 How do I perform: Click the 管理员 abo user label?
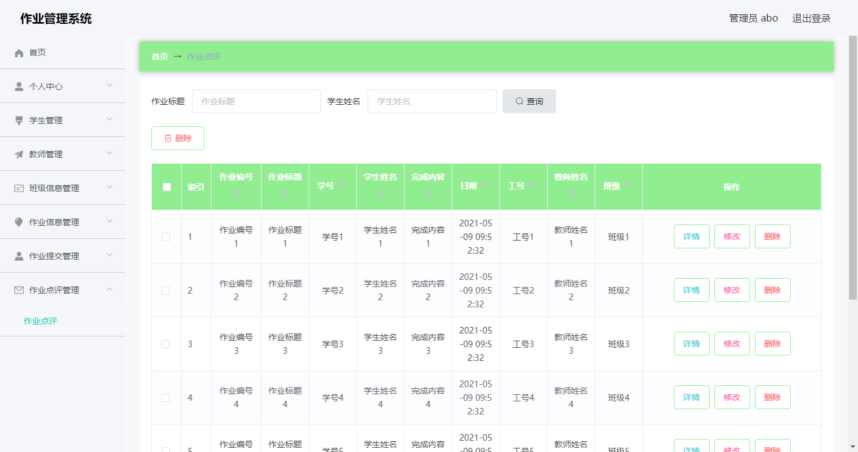point(754,18)
